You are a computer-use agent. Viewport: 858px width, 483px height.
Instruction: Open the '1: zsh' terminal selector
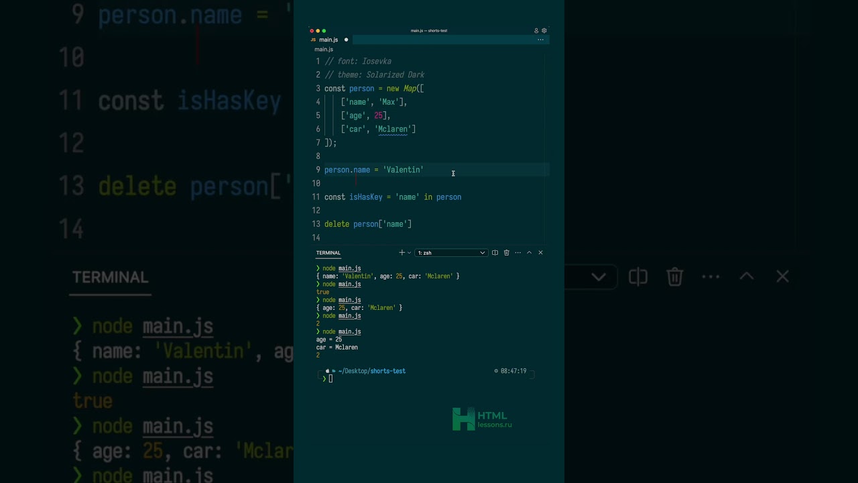(451, 253)
